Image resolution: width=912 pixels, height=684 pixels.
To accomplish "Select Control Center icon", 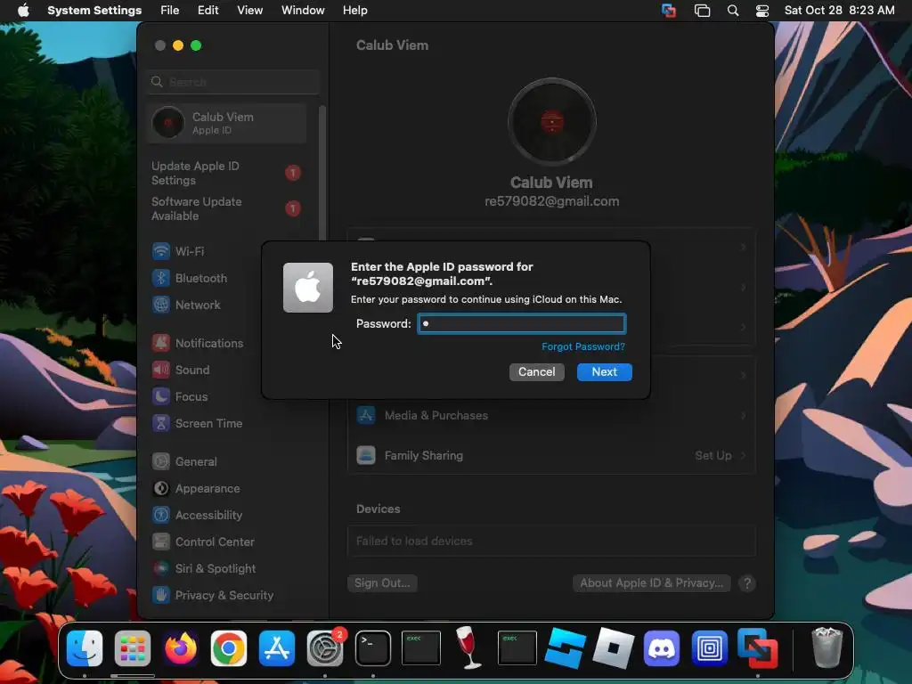I will [161, 542].
